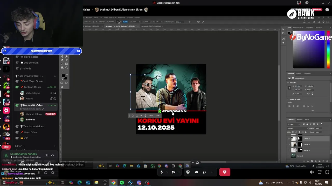Click the fx layer style icon
This screenshot has width=332, height=186.
(x=308, y=161)
